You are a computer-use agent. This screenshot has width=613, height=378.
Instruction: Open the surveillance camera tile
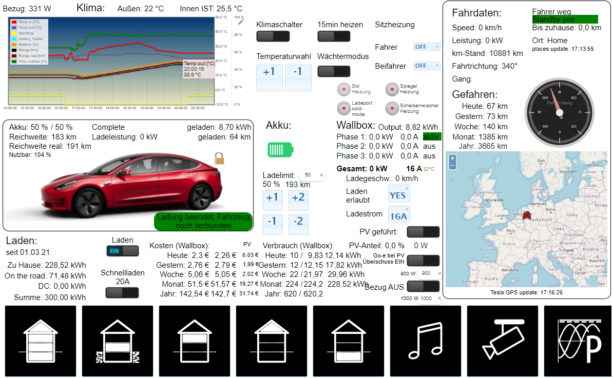tap(503, 341)
